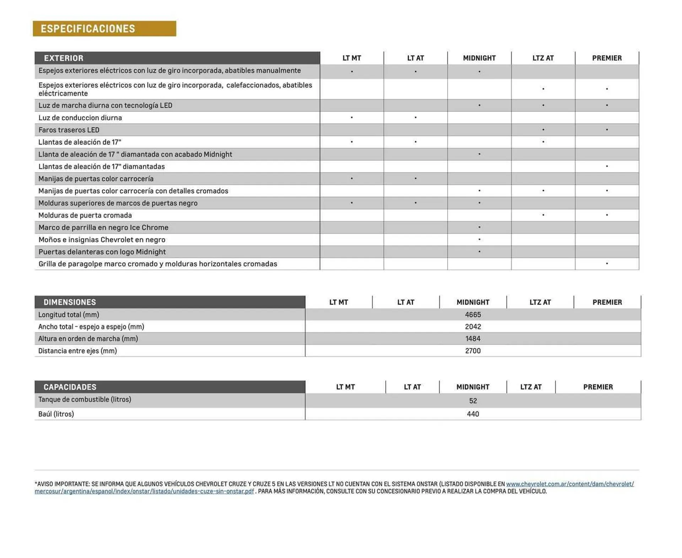
Task: Click the value 4665
Action: (x=473, y=315)
